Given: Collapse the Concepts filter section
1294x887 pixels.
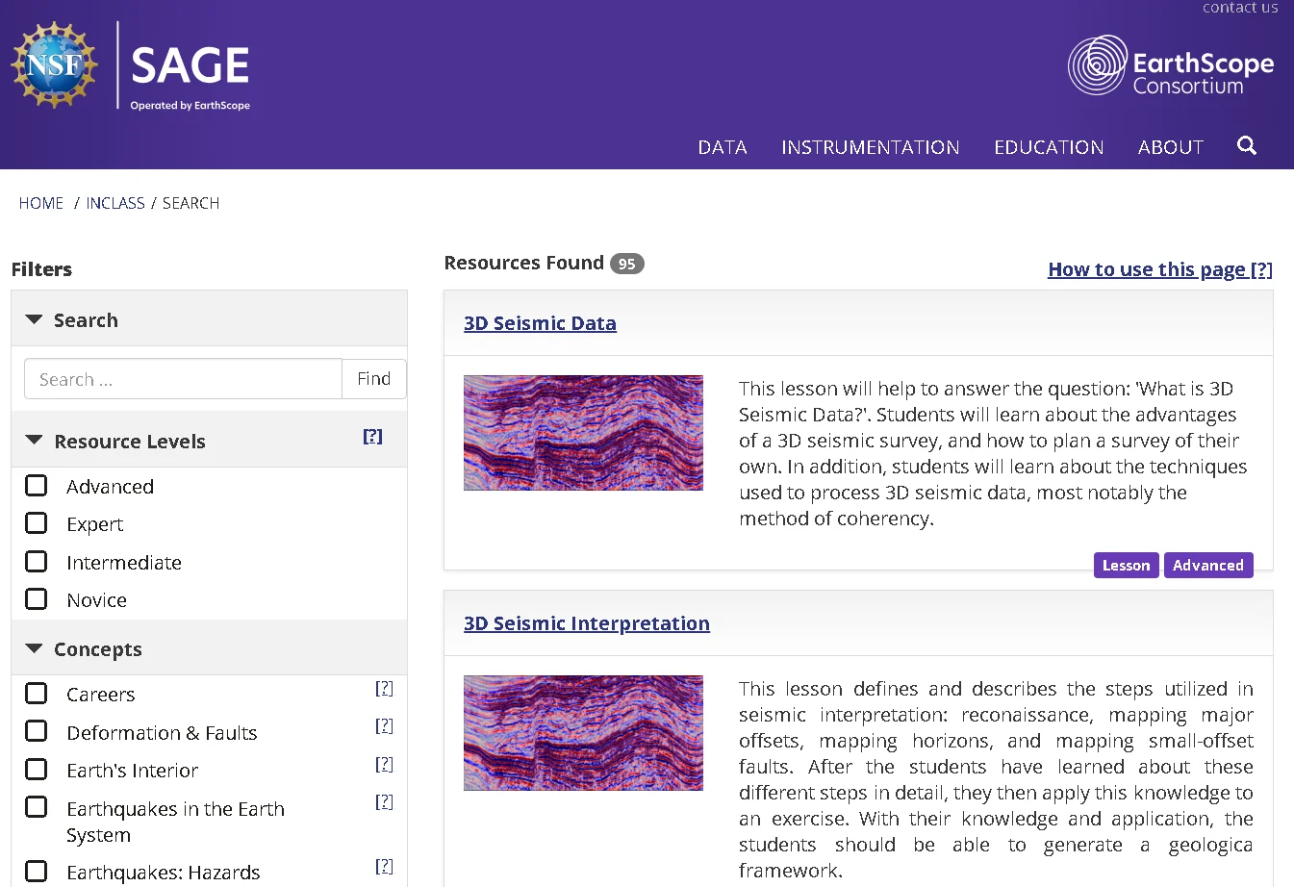Looking at the screenshot, I should pos(35,649).
